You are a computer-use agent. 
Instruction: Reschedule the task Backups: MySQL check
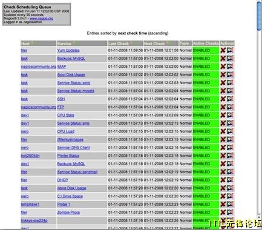coord(230,59)
